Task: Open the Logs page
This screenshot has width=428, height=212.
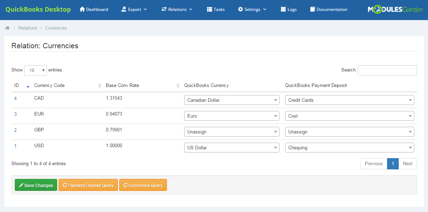Action: tap(289, 10)
